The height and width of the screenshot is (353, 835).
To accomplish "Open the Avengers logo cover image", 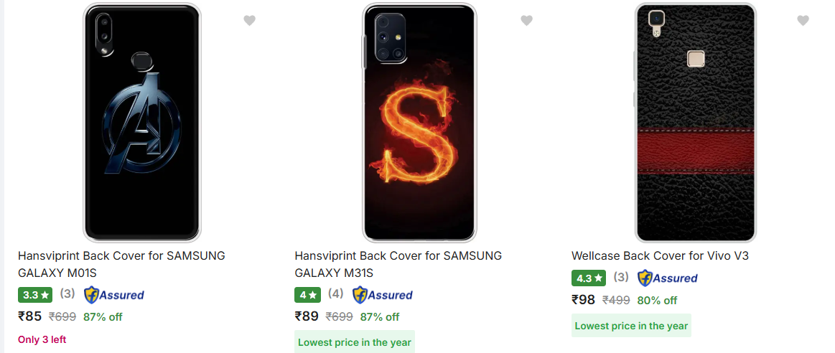I will click(142, 123).
